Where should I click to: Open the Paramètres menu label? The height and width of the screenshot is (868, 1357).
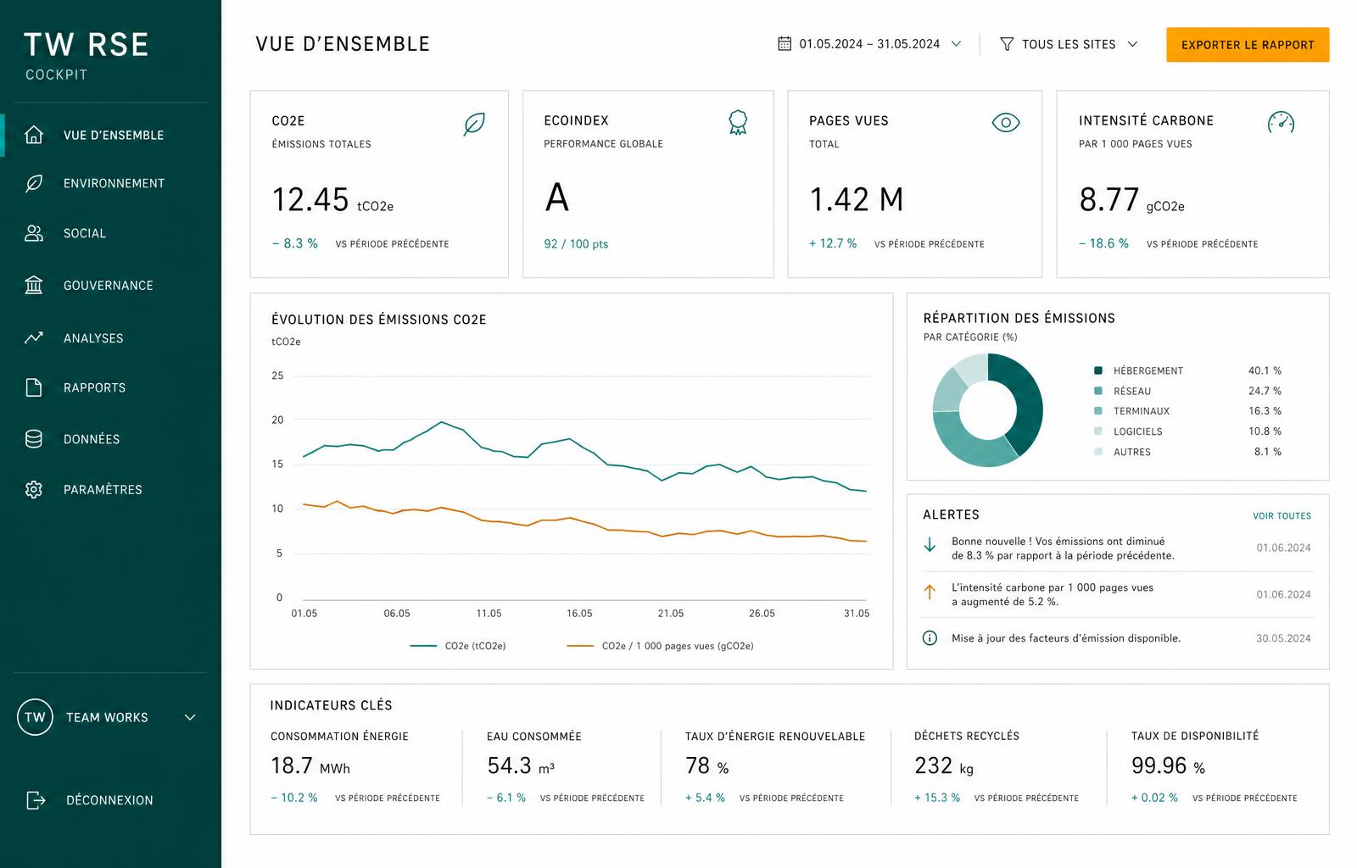click(x=103, y=490)
